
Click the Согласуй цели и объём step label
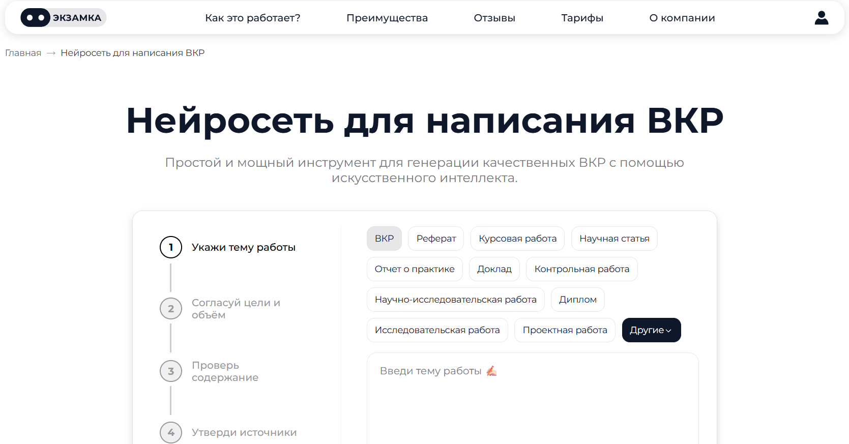click(236, 309)
